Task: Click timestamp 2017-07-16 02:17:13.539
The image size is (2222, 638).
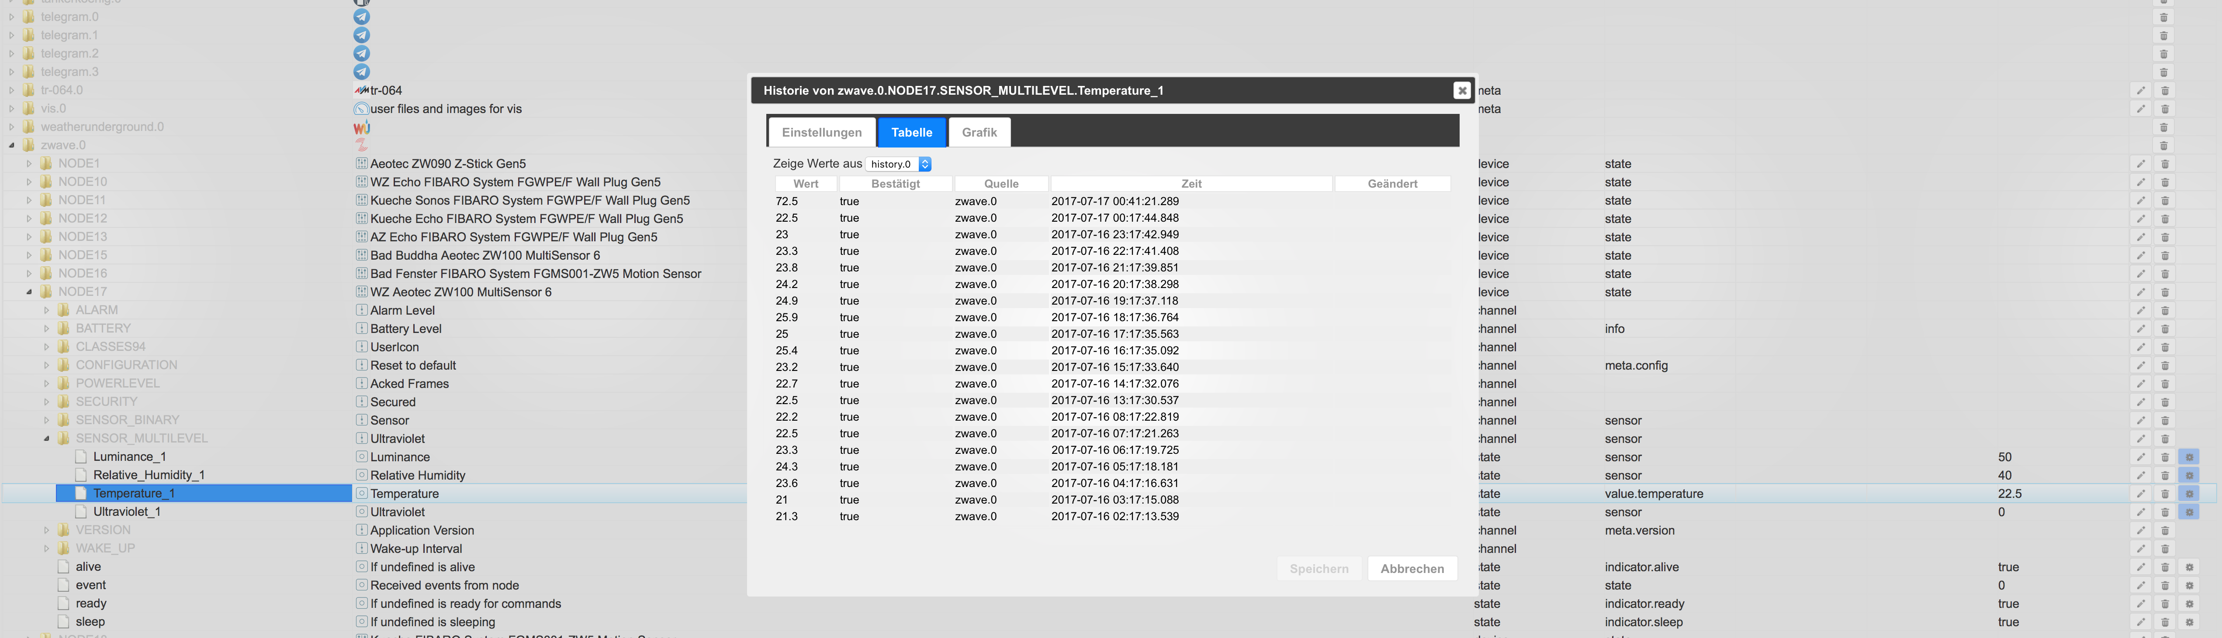Action: tap(1114, 516)
